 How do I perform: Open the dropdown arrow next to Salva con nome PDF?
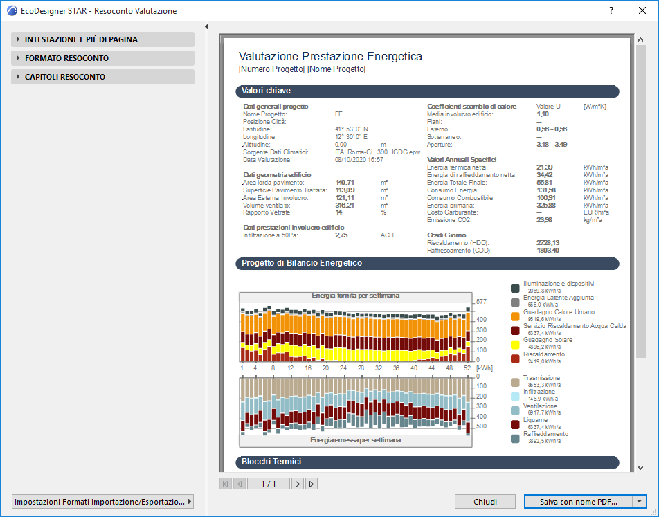pos(639,502)
